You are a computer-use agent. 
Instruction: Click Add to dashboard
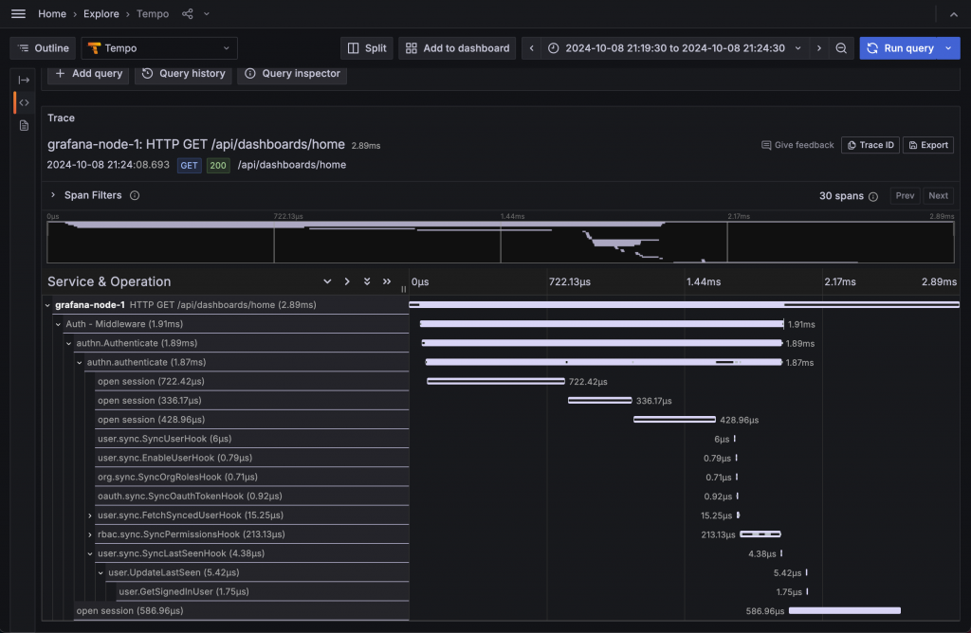tap(457, 48)
